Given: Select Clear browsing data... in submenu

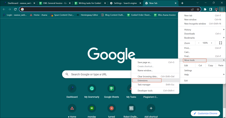Looking at the screenshot, I should (155, 76).
